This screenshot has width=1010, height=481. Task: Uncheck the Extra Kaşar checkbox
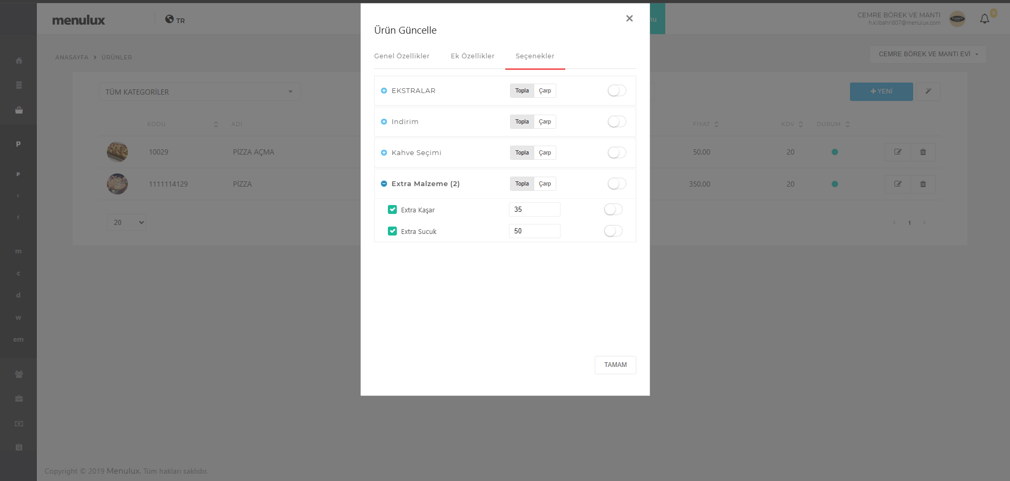coord(392,209)
